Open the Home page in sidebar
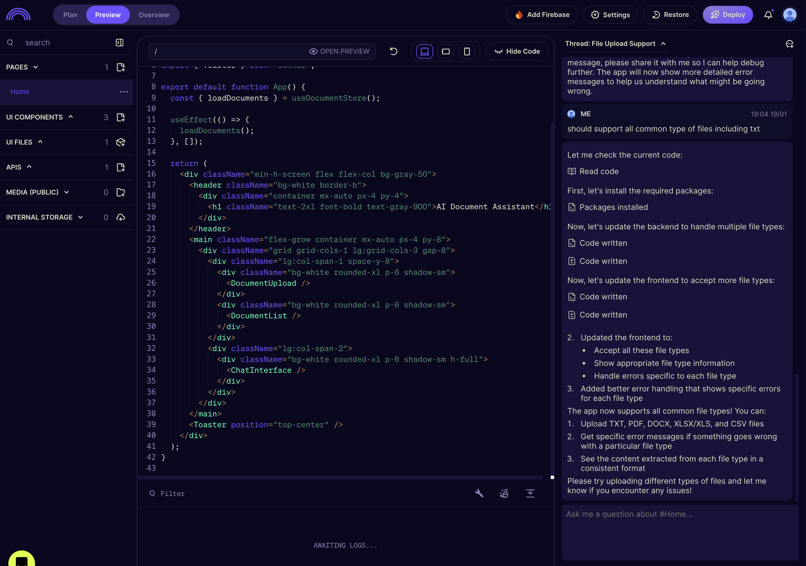 [66, 91]
